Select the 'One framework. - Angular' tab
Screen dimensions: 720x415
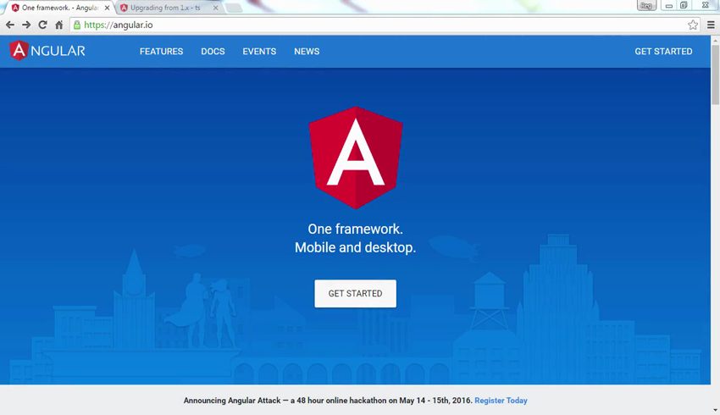click(59, 8)
